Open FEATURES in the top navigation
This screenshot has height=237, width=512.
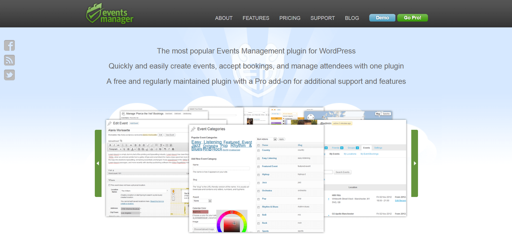256,18
